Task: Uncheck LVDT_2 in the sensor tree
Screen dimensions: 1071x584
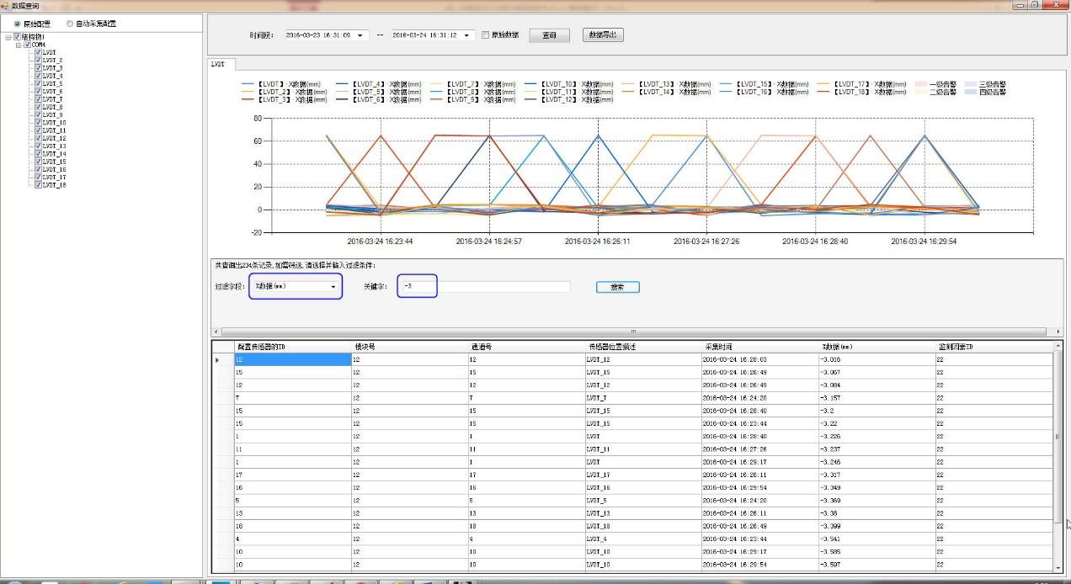Action: point(38,61)
